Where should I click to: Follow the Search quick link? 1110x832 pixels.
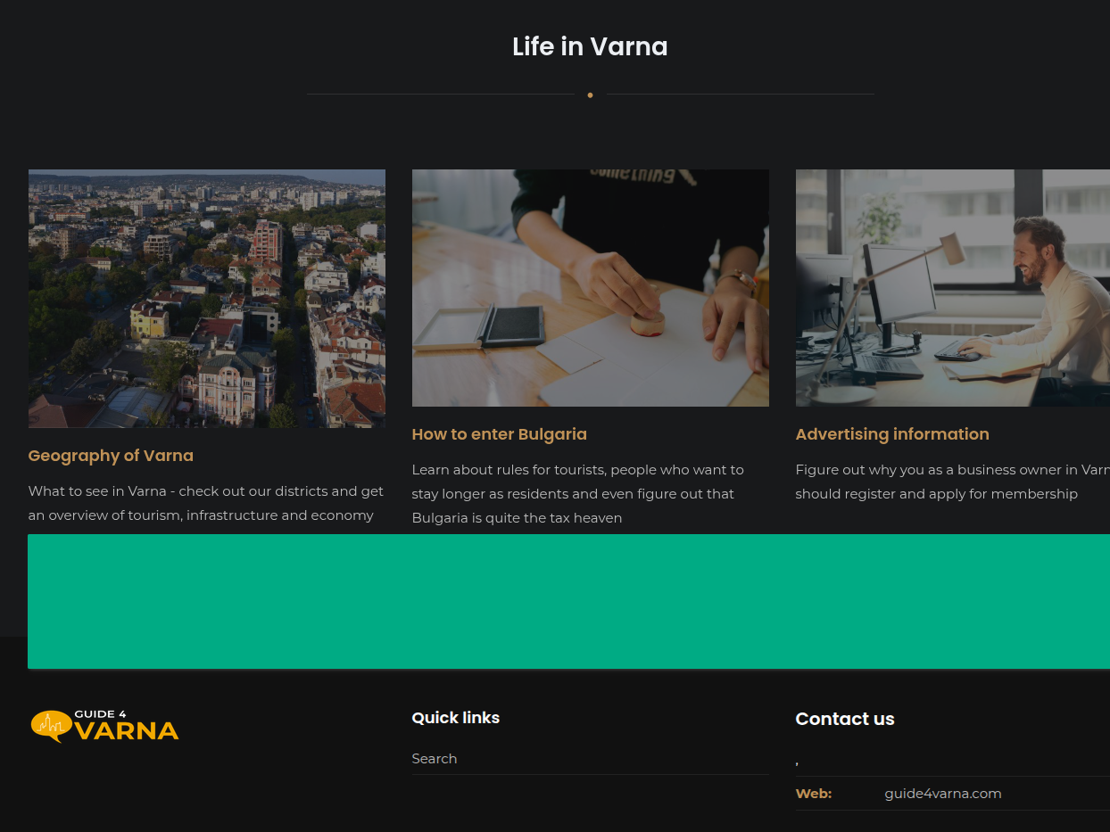pos(435,759)
